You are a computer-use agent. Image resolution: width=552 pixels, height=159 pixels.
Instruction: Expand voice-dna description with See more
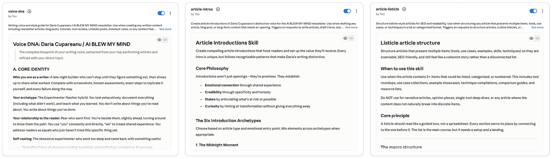click(165, 29)
